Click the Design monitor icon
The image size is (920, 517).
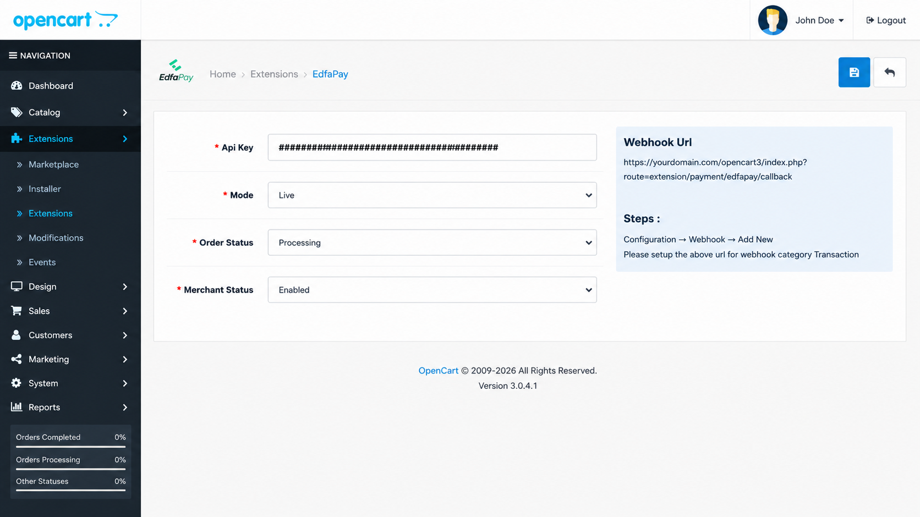point(17,287)
